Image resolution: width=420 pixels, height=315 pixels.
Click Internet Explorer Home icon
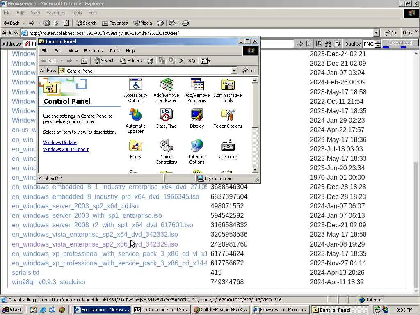point(66,23)
